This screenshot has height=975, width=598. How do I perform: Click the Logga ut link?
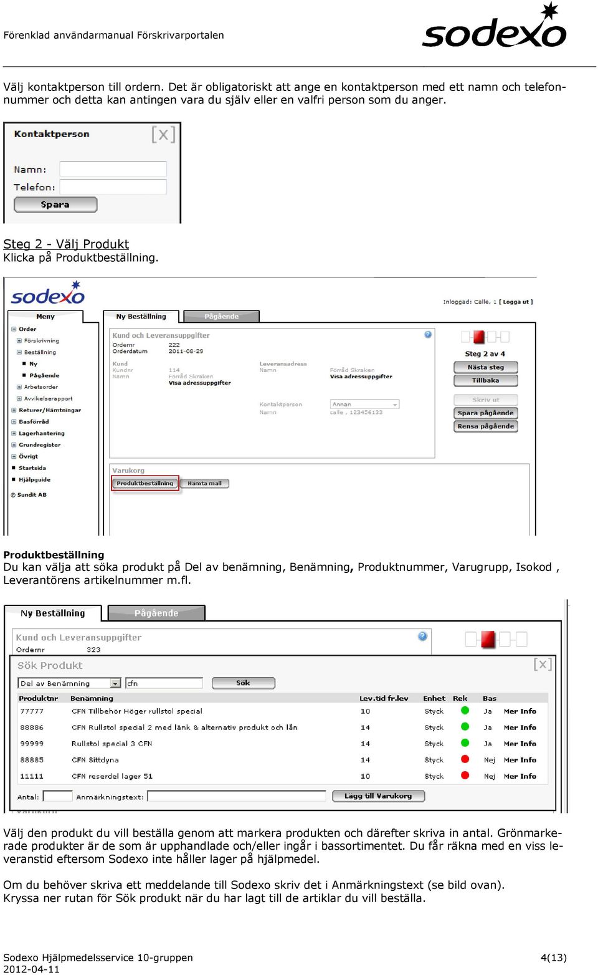pos(516,302)
